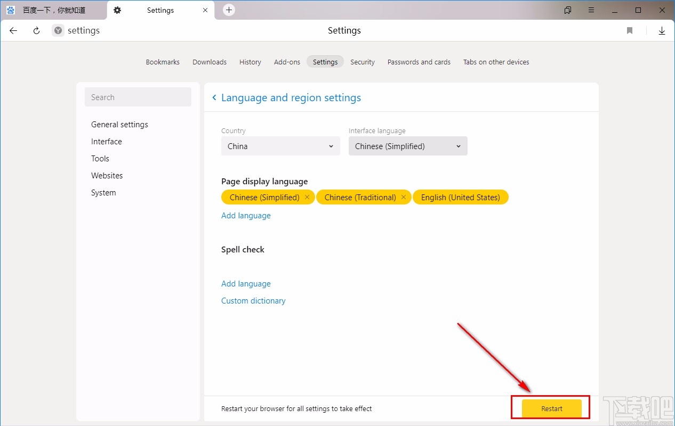Close the Settings tab
This screenshot has height=426, width=675.
point(205,10)
